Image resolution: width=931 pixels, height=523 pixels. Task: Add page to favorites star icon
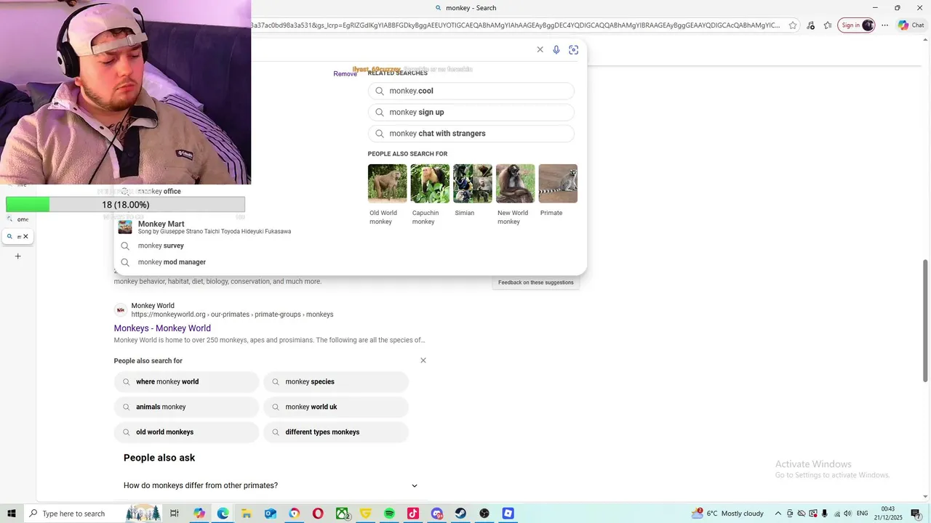pyautogui.click(x=793, y=25)
